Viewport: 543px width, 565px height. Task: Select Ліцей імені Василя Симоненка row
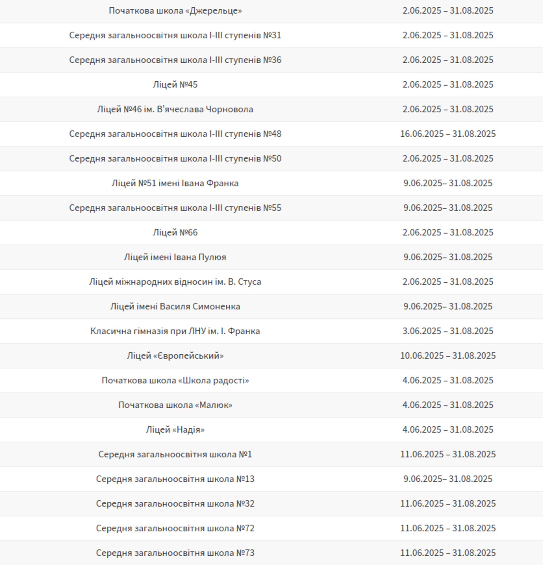pos(175,307)
